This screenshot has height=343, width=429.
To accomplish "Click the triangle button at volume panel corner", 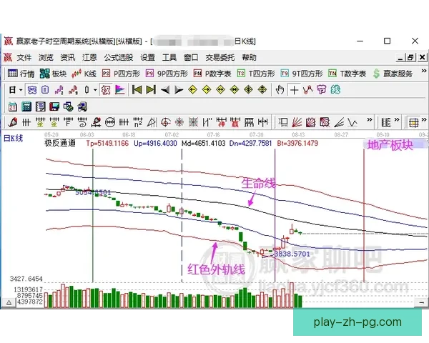I will pos(9,302).
